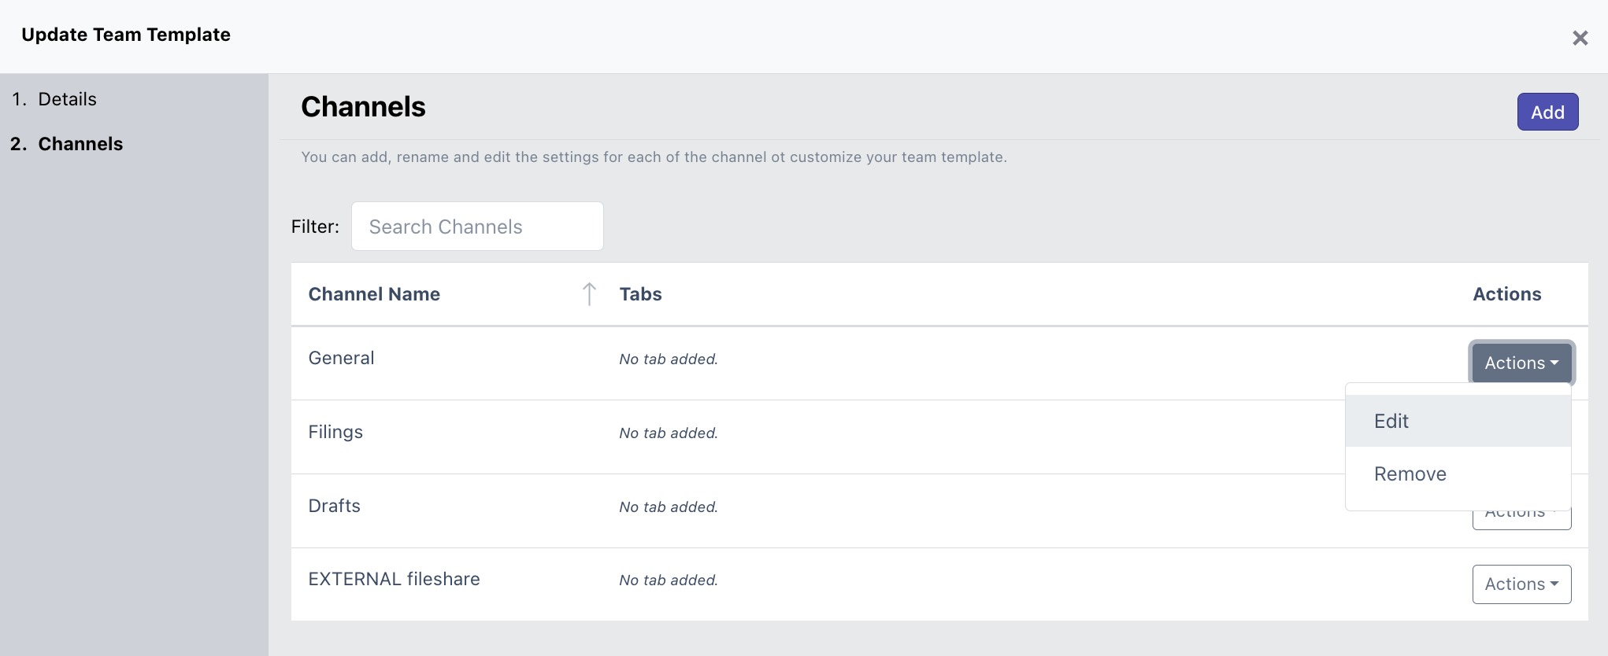
Task: Open the Drafts row Actions dropdown
Action: [1521, 519]
